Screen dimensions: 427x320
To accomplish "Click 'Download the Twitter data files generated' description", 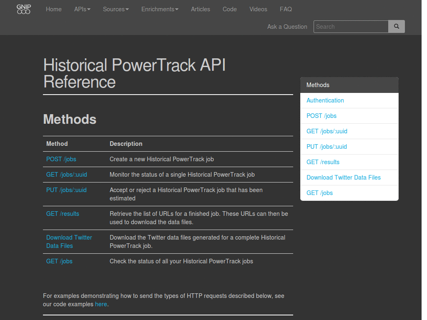I will coord(197,242).
